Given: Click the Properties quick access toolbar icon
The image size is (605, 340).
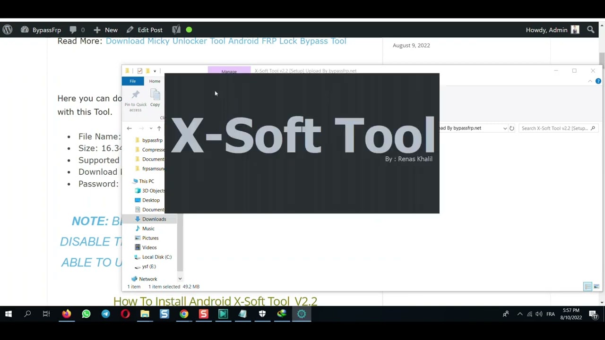Looking at the screenshot, I should [x=140, y=71].
